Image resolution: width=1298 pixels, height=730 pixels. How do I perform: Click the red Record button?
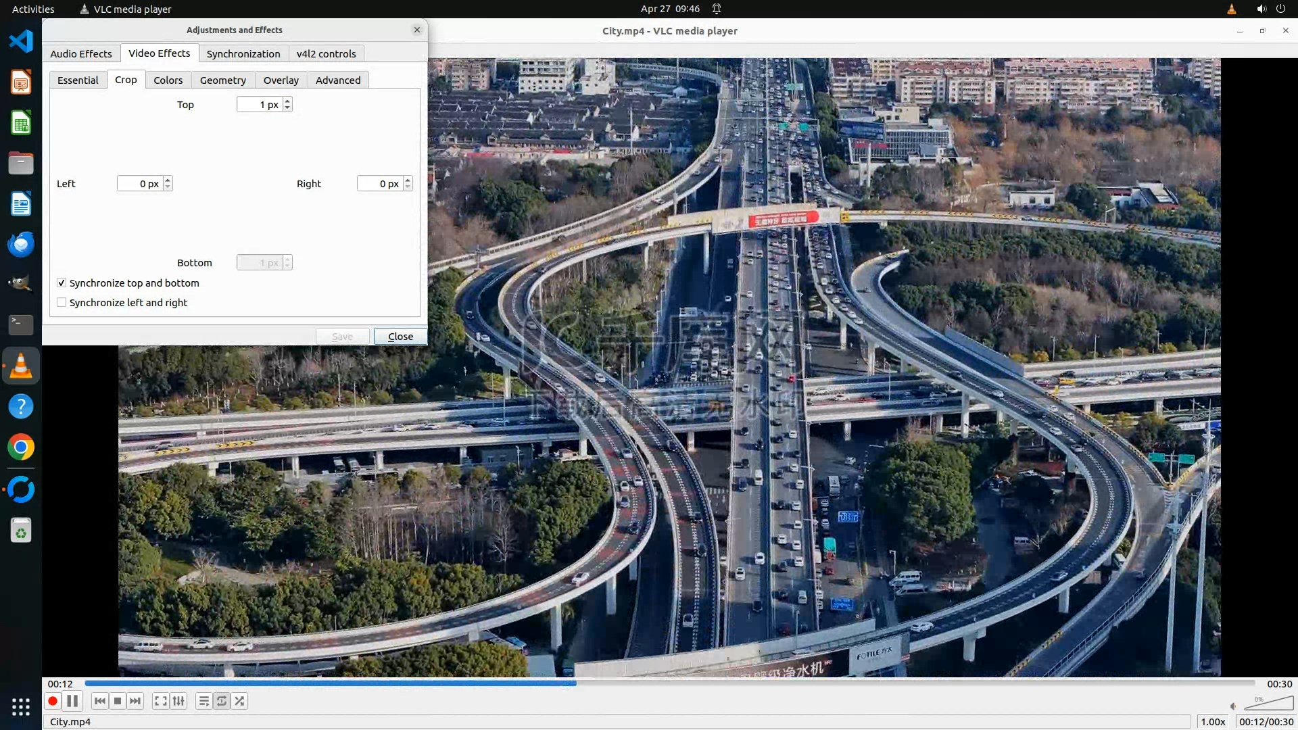(x=53, y=701)
